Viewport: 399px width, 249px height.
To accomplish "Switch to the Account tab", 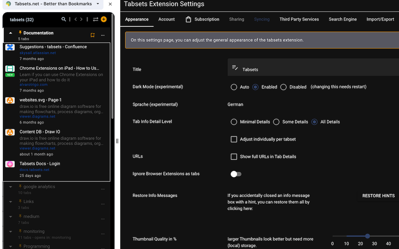I will (166, 19).
